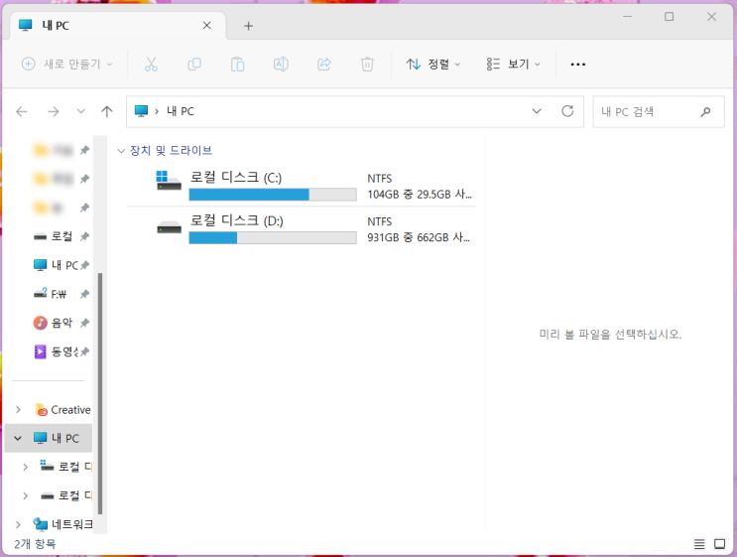Click the PC icon in address bar
This screenshot has height=557, width=737.
[141, 111]
